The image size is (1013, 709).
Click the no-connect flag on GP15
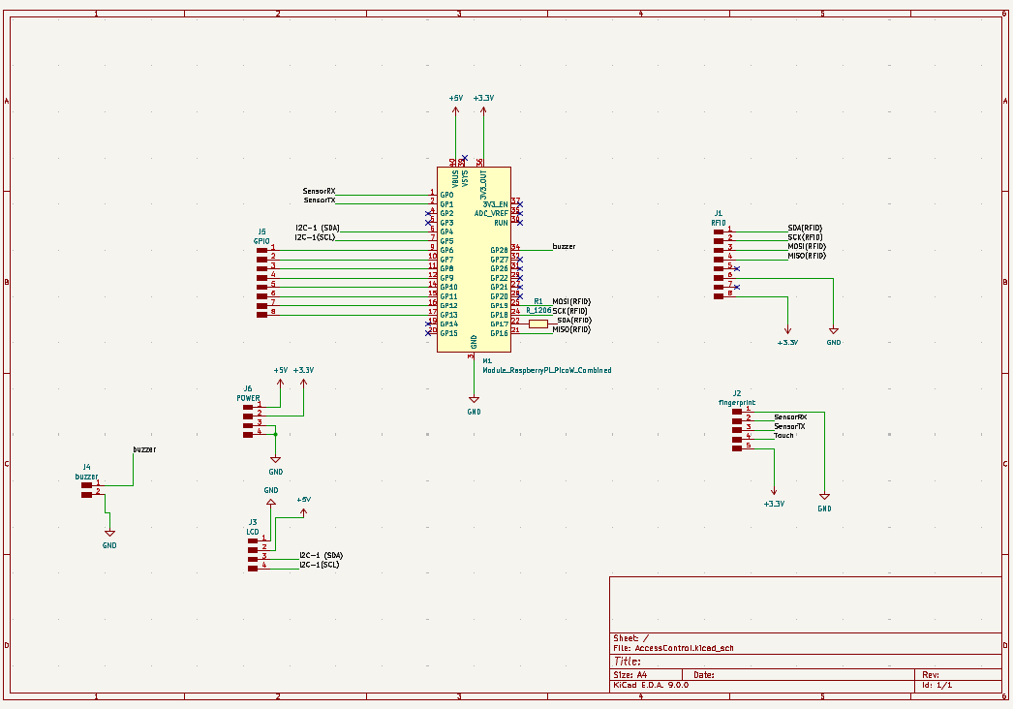point(428,333)
